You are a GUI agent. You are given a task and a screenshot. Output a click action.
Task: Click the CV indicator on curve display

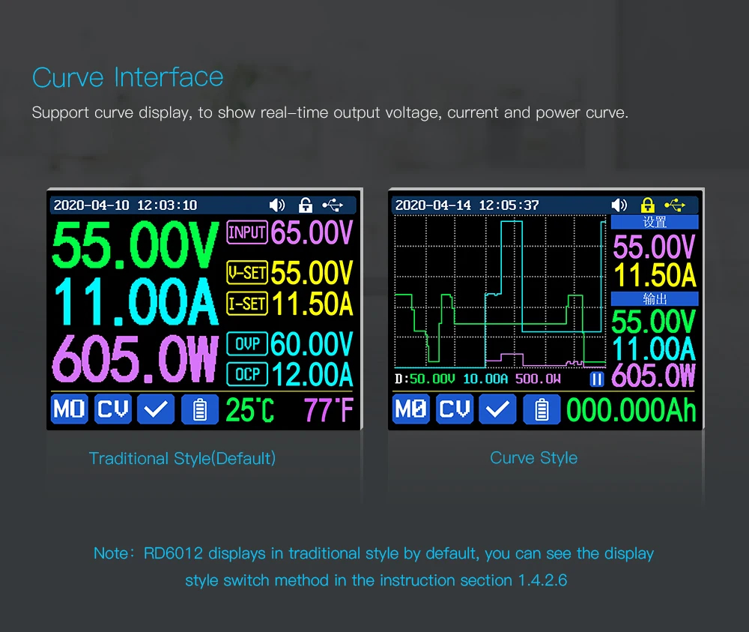click(455, 409)
